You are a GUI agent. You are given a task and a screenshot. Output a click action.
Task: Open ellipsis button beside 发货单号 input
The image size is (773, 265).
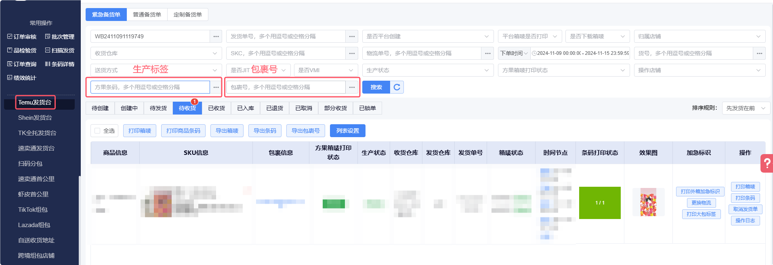coord(352,36)
